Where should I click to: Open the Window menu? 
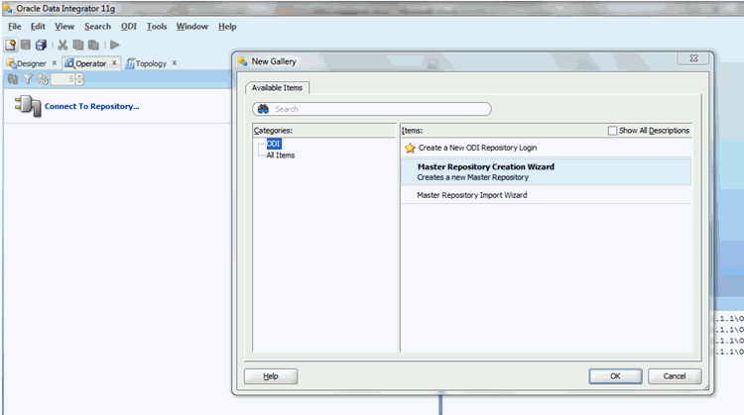tap(192, 27)
